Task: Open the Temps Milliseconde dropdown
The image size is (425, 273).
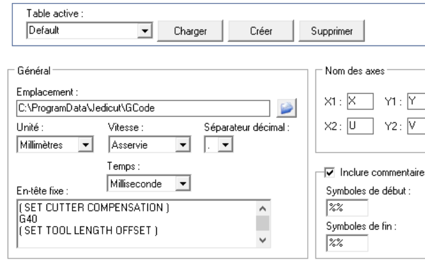Action: (183, 184)
